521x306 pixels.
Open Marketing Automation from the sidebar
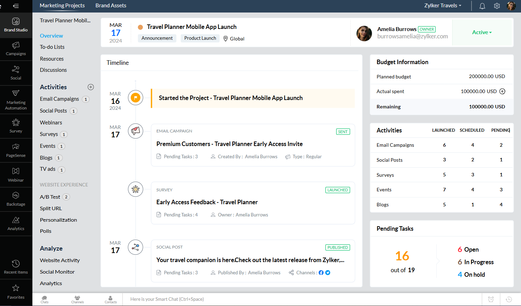[16, 99]
